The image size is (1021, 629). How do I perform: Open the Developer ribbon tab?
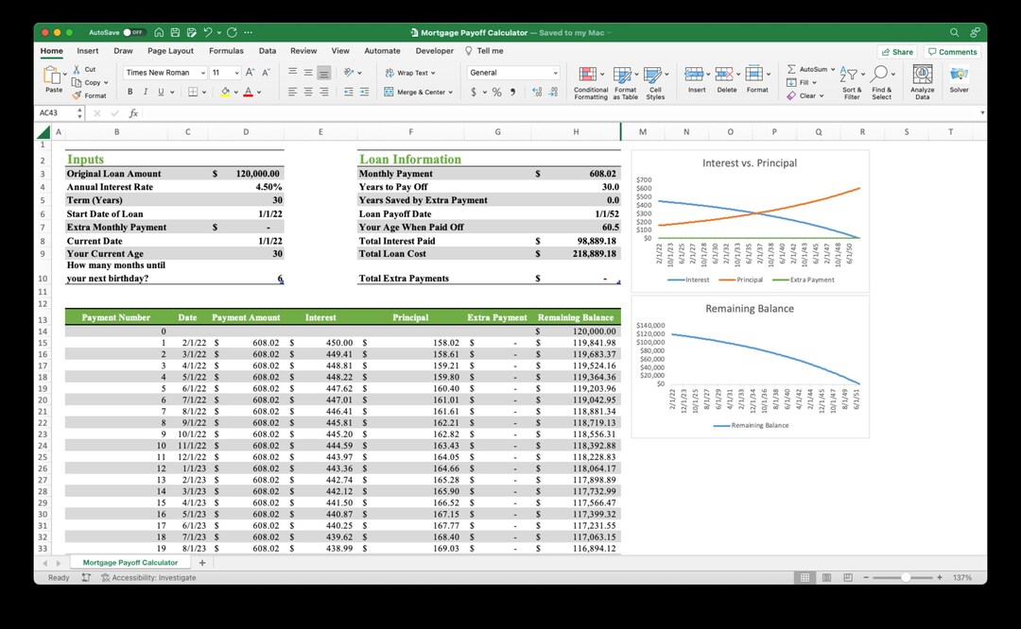434,51
